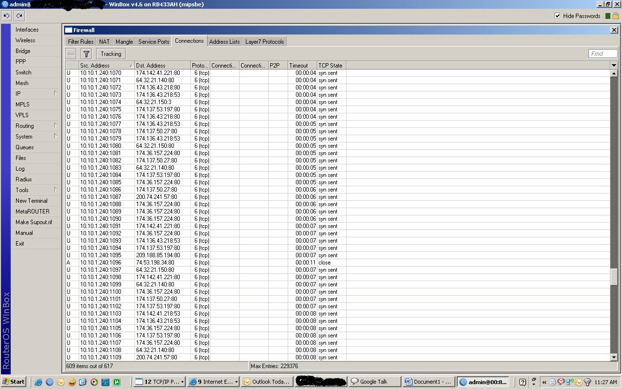The width and height of the screenshot is (622, 389).
Task: Switch to Outlook Today taskbar window
Action: [x=267, y=382]
